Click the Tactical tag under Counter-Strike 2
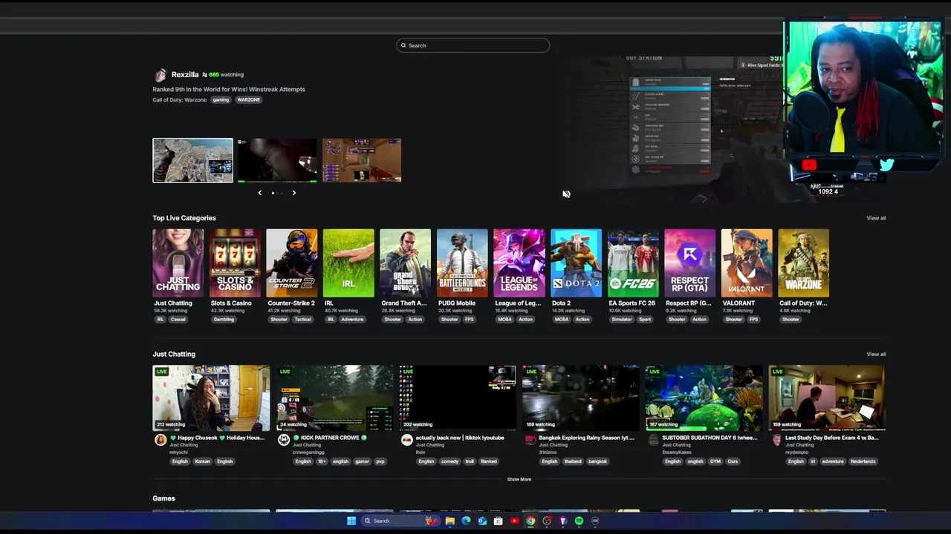Image resolution: width=951 pixels, height=534 pixels. click(x=302, y=320)
